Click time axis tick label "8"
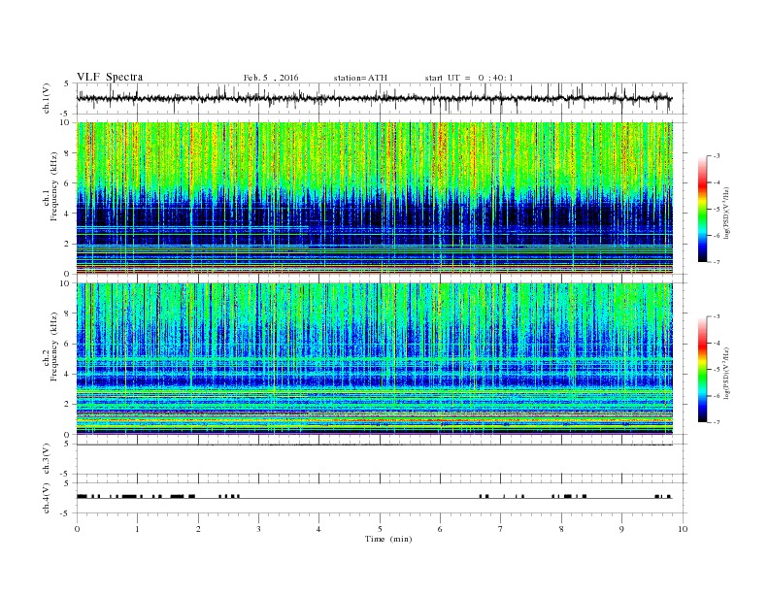This screenshot has width=769, height=594. [x=561, y=529]
